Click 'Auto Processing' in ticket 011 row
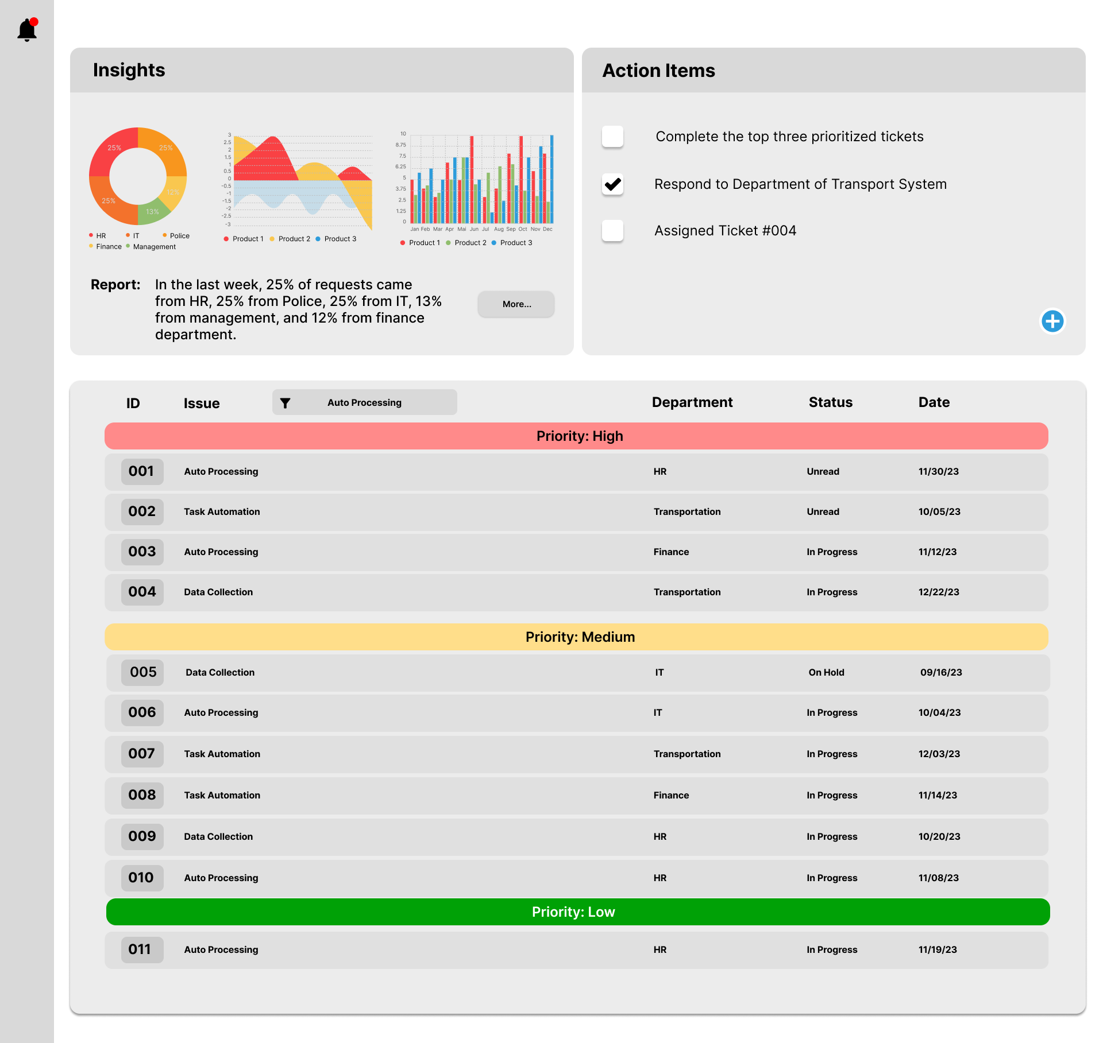This screenshot has height=1043, width=1103. (221, 950)
